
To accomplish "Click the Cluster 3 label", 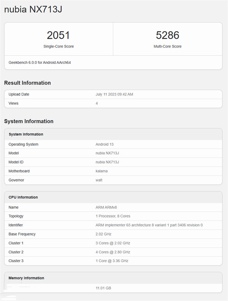I will [x=16, y=261].
